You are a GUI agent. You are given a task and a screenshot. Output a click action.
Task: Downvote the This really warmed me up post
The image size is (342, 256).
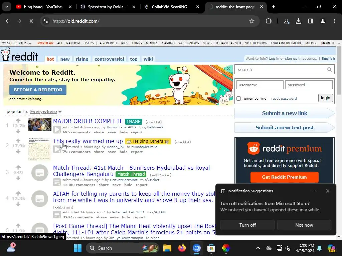[x=18, y=151]
